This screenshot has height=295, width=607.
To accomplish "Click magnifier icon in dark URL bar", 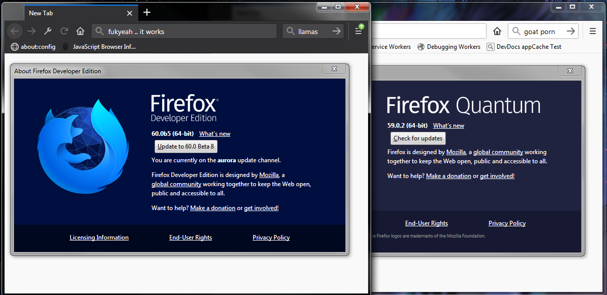I will pos(100,32).
